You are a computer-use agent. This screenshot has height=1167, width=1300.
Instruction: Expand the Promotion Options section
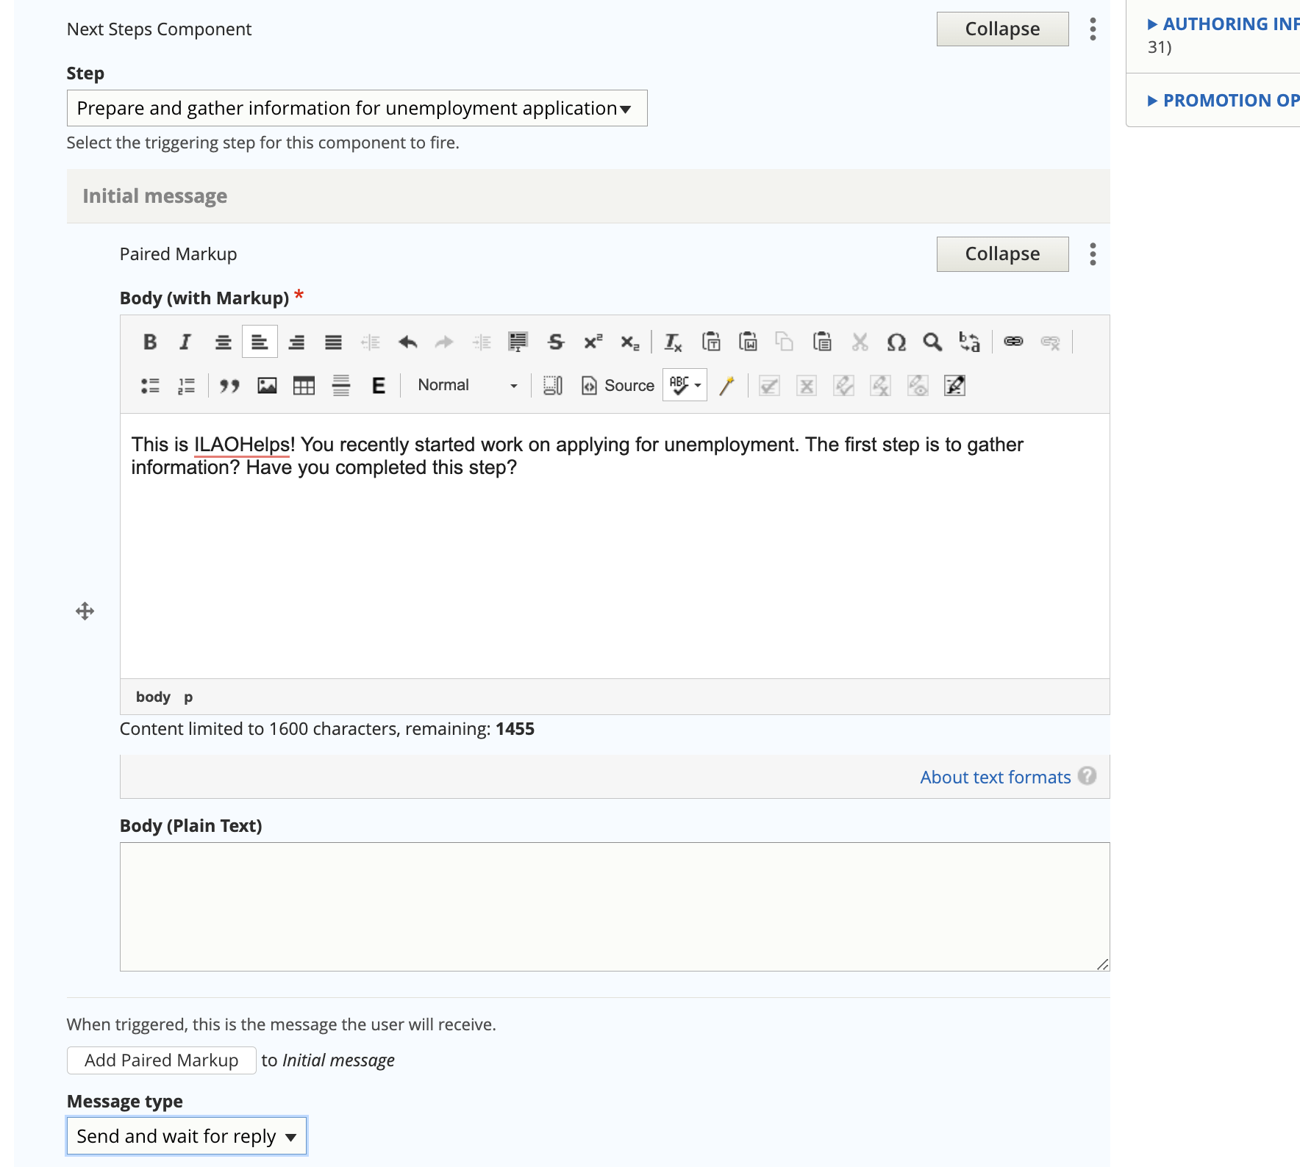1224,101
